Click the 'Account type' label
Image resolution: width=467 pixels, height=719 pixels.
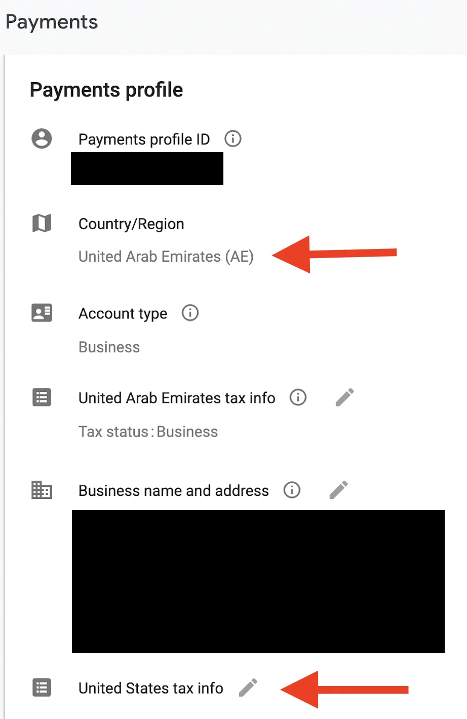pos(123,314)
